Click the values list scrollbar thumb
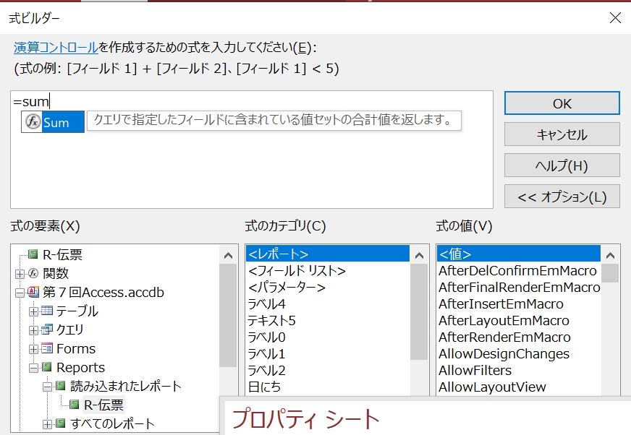Viewport: 631px width, 435px height. coord(610,273)
